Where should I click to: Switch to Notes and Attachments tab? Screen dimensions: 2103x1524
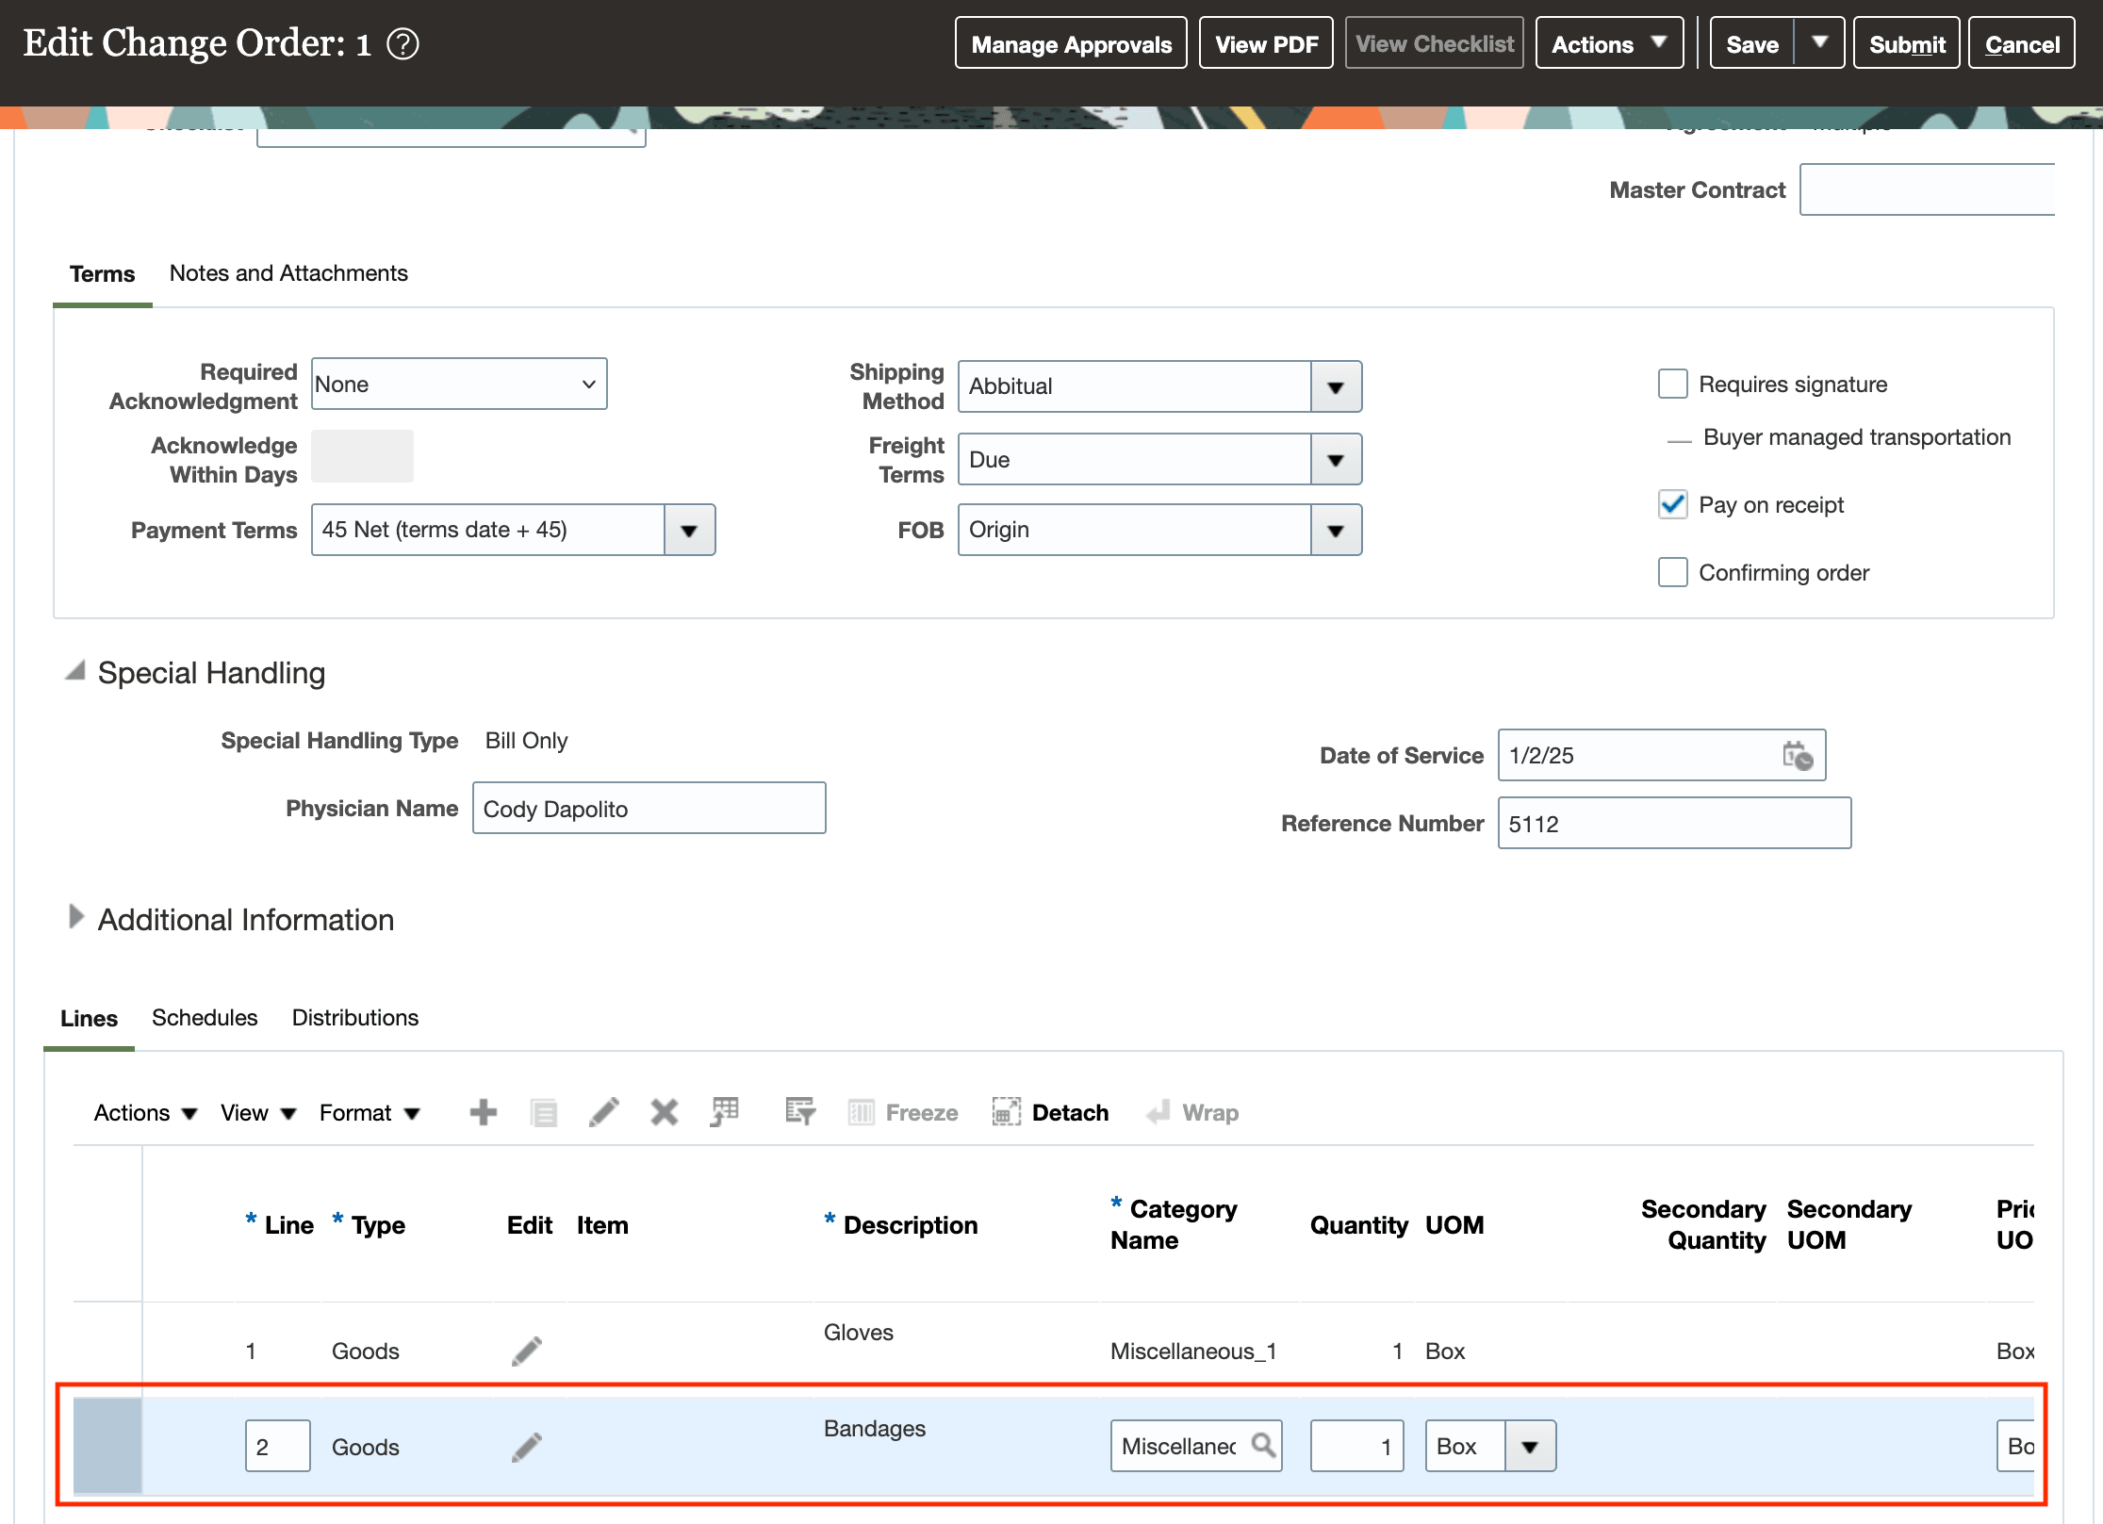pyautogui.click(x=288, y=273)
